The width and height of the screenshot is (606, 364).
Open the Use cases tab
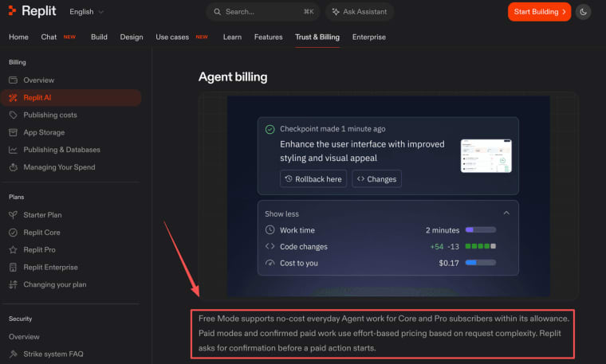click(172, 37)
